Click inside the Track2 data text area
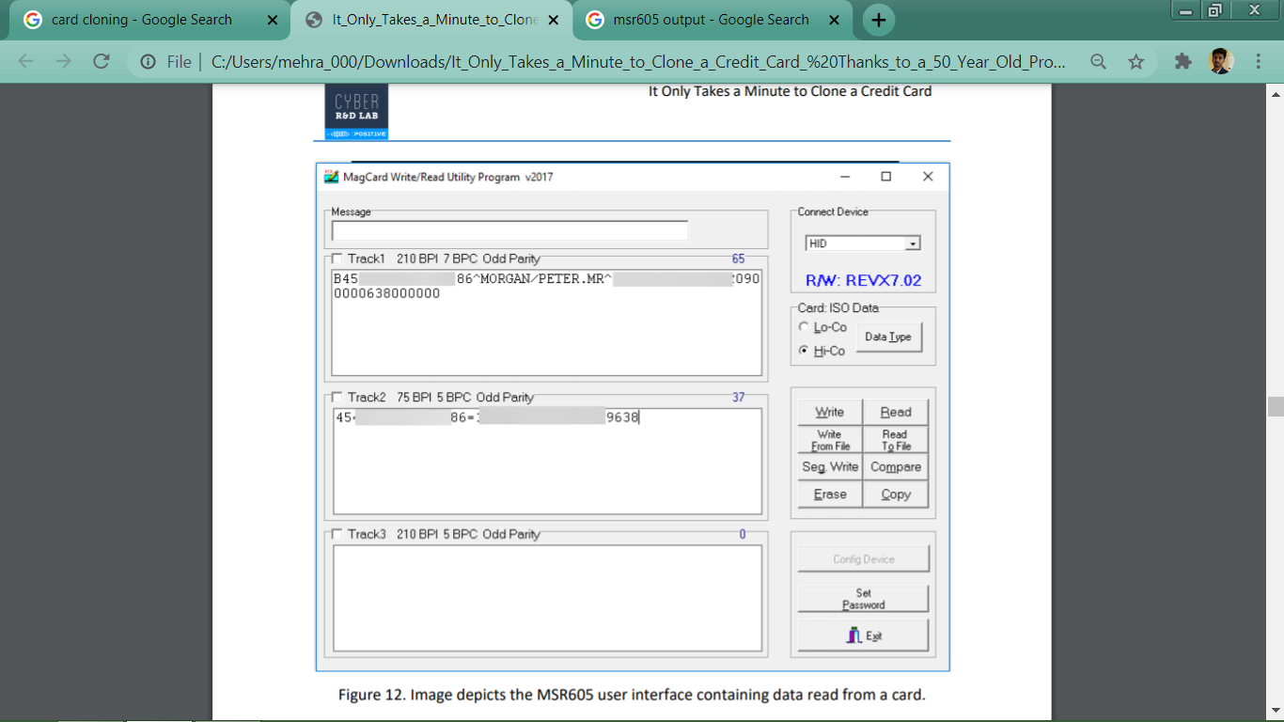The height and width of the screenshot is (722, 1284). (547, 461)
